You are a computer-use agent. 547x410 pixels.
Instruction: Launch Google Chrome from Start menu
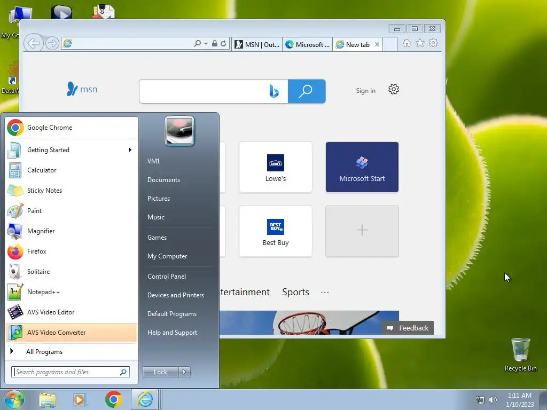tap(72, 128)
